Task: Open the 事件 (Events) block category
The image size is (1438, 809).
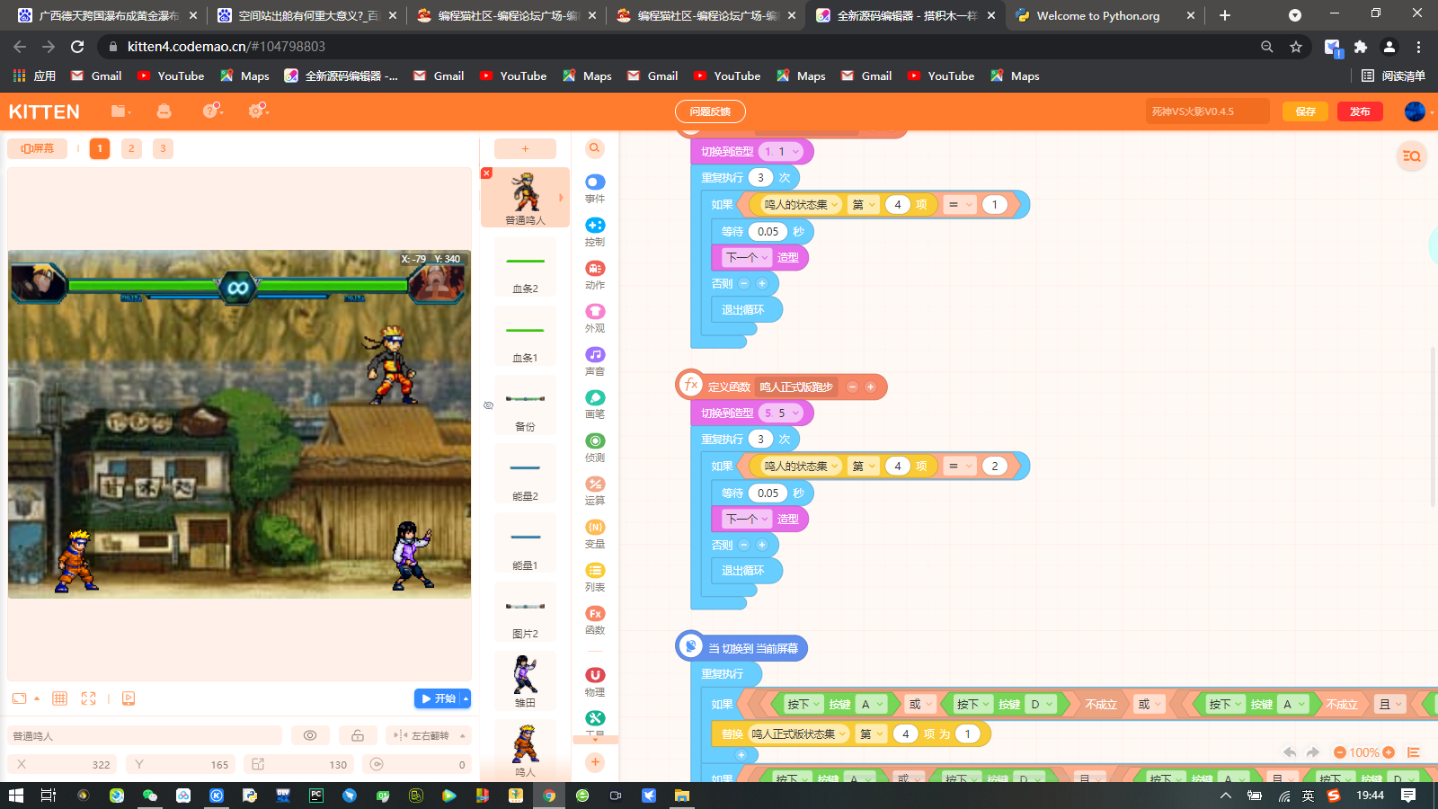Action: pyautogui.click(x=595, y=189)
